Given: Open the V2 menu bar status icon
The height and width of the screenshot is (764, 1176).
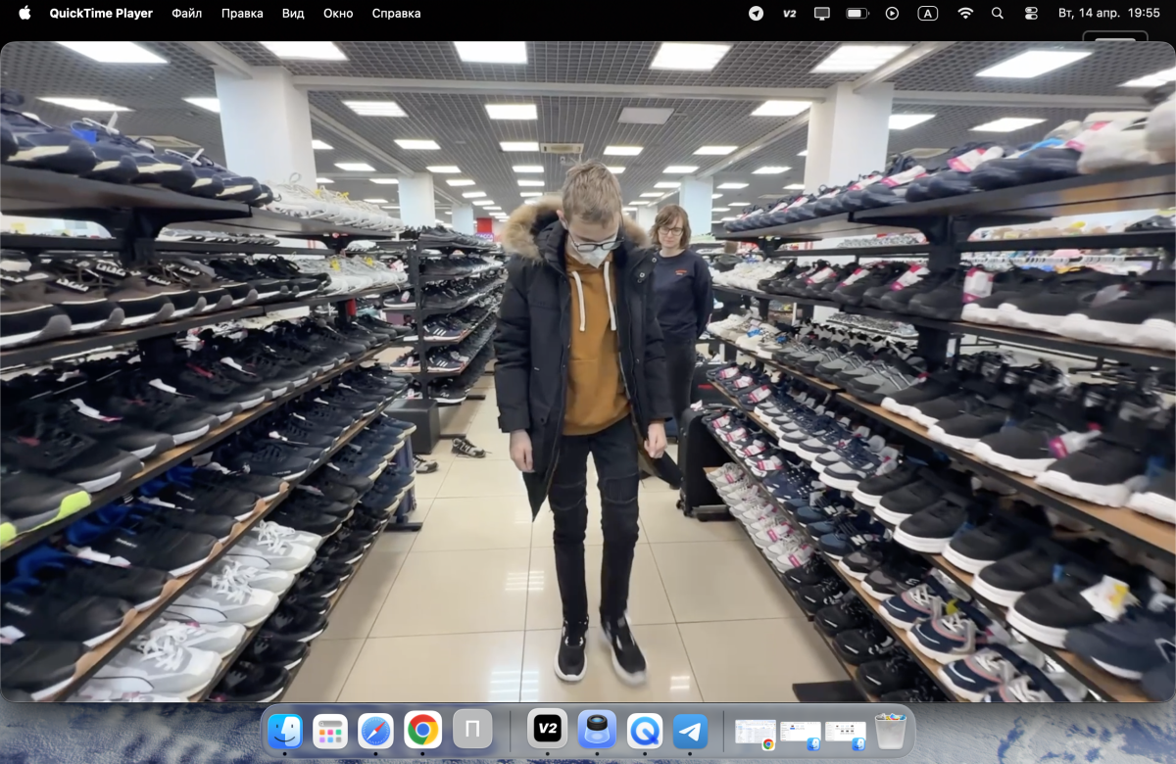Looking at the screenshot, I should click(789, 14).
